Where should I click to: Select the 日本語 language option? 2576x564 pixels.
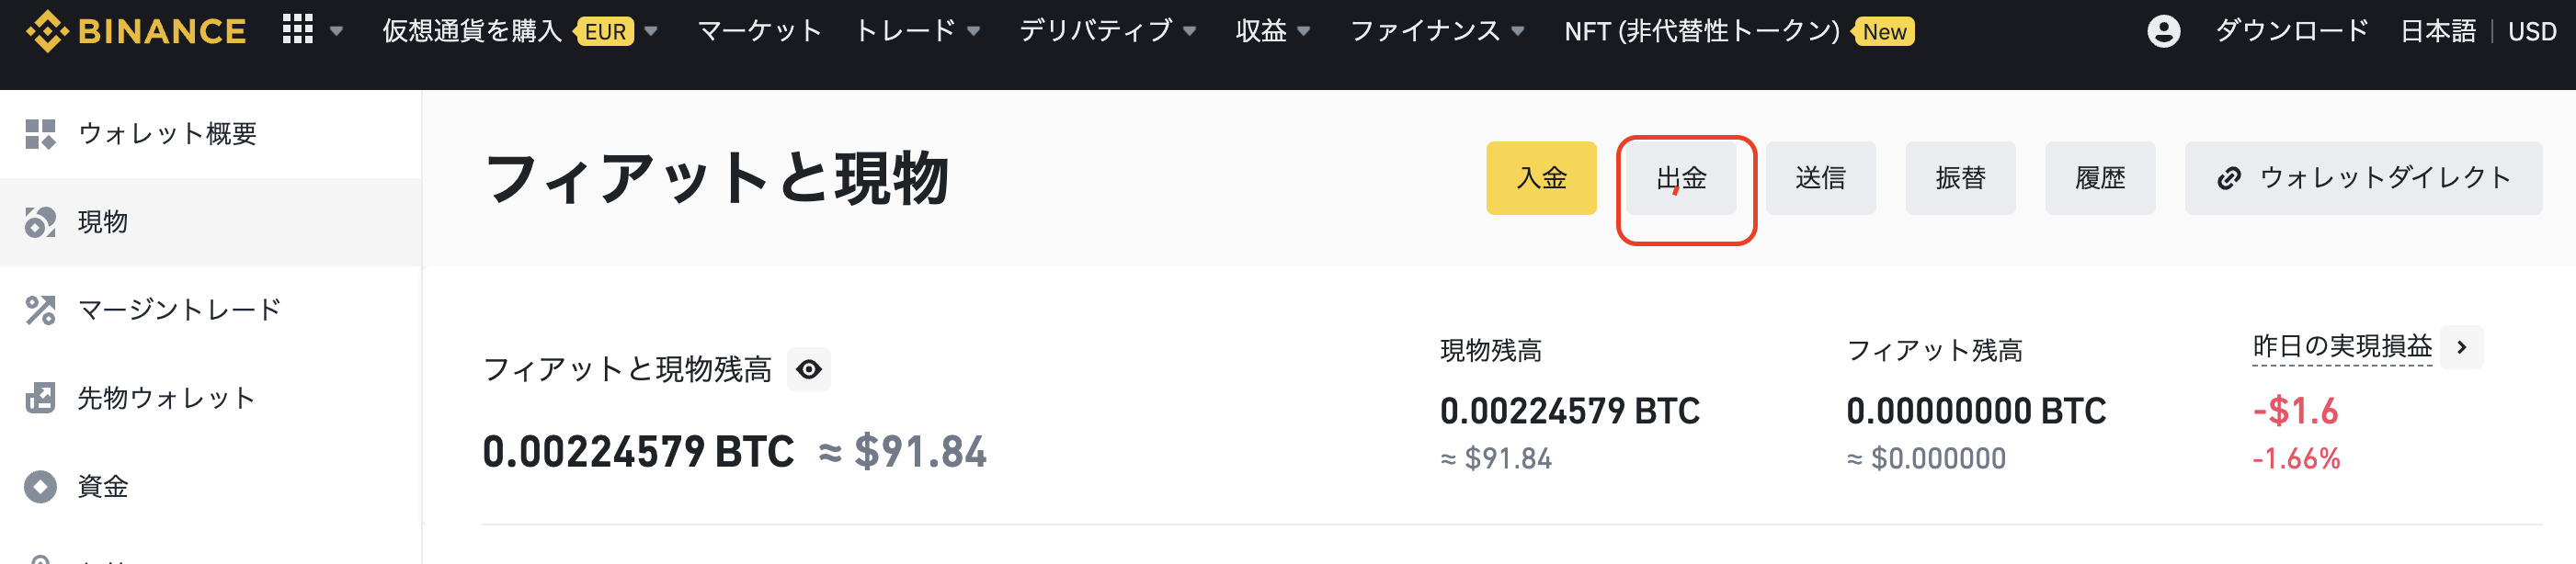(2438, 31)
